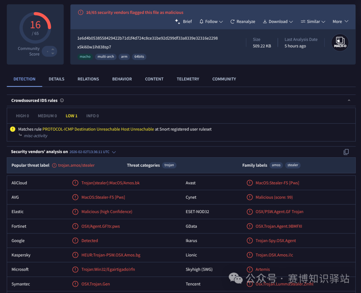Switch to the COMMUNITY tab
This screenshot has width=361, height=293.
(x=224, y=79)
